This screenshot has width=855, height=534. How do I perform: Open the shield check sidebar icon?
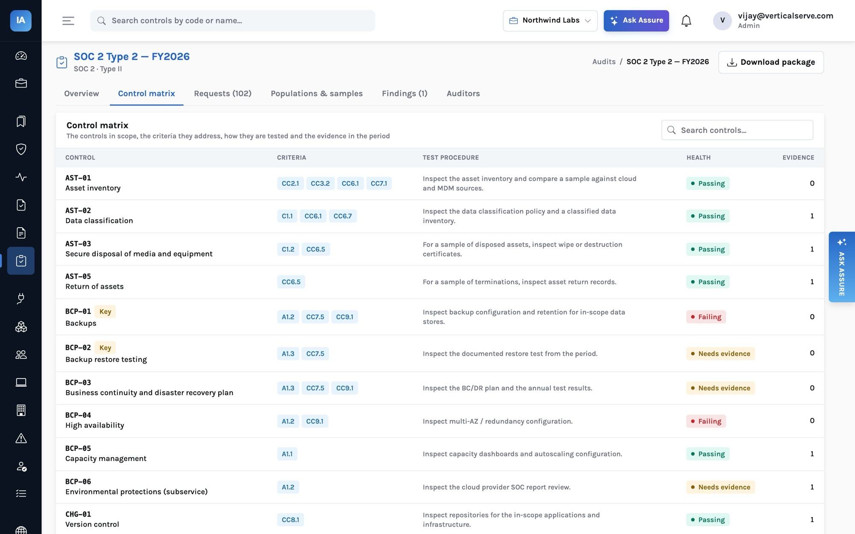click(21, 149)
